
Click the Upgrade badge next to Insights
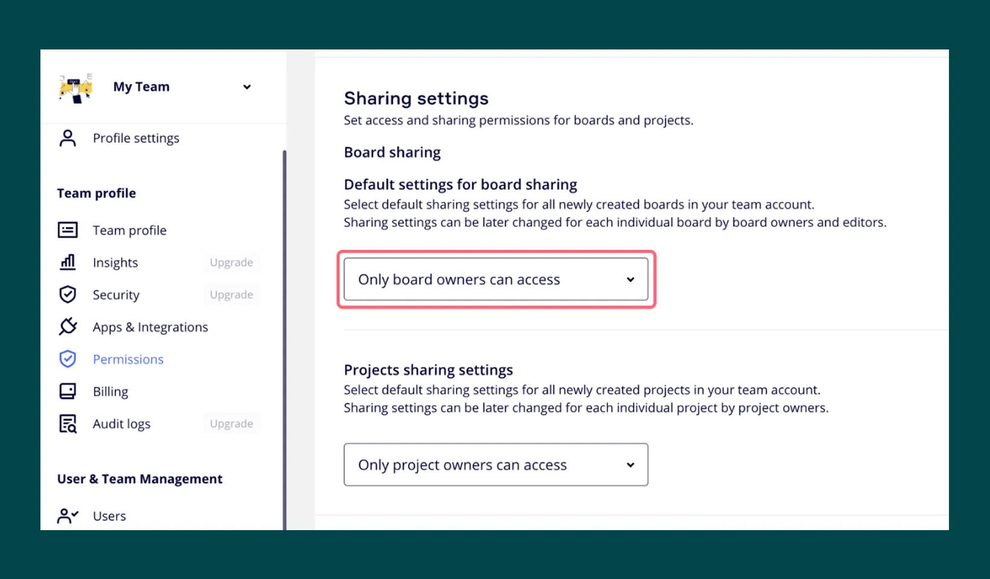(231, 262)
